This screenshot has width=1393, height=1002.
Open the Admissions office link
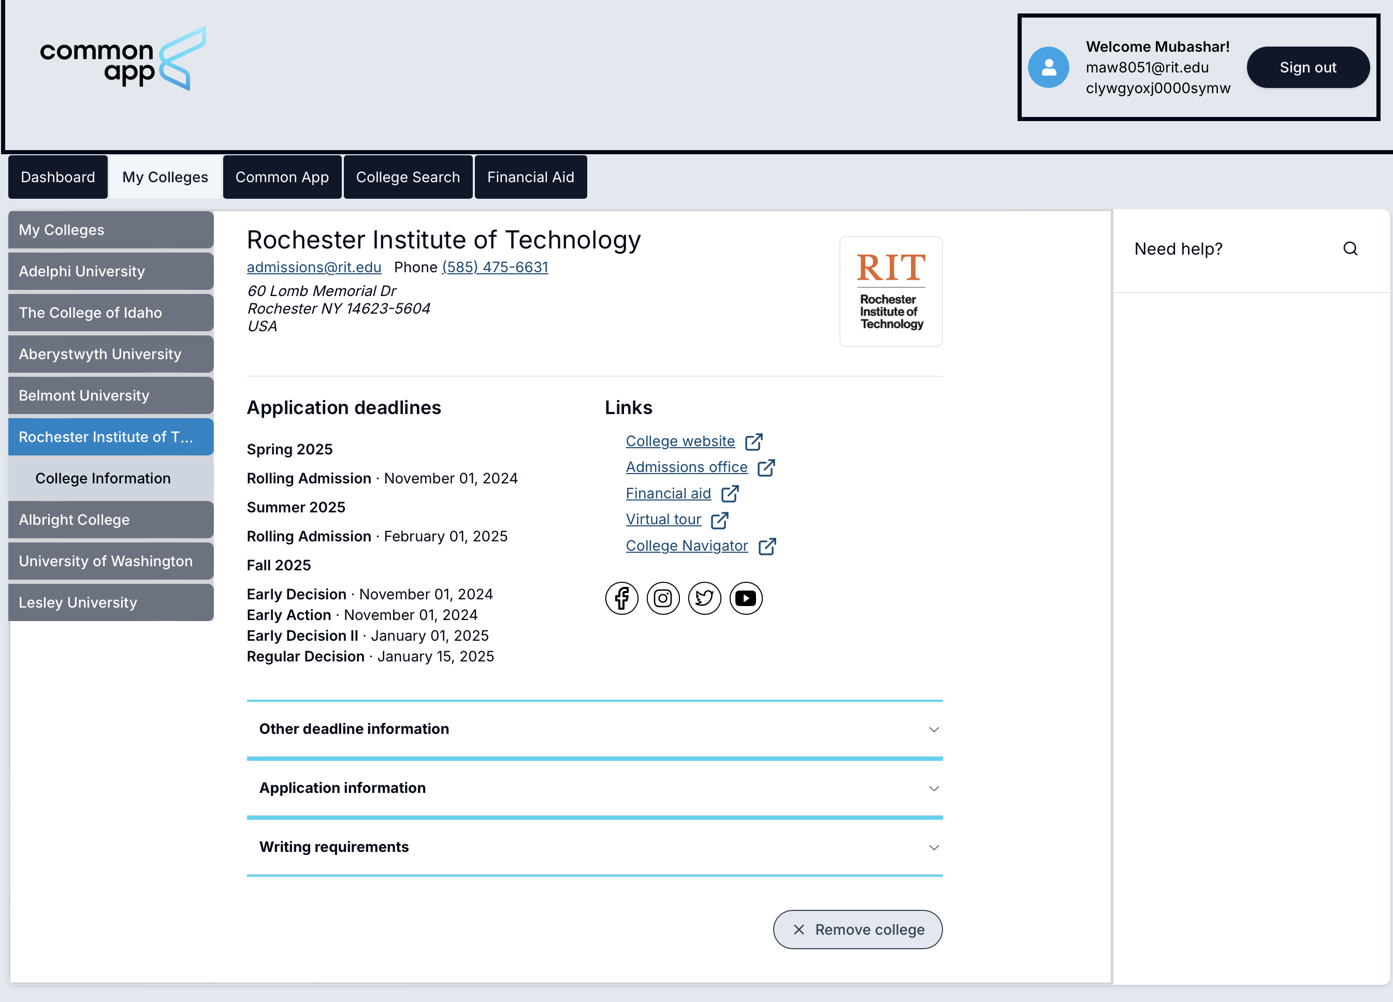click(687, 467)
